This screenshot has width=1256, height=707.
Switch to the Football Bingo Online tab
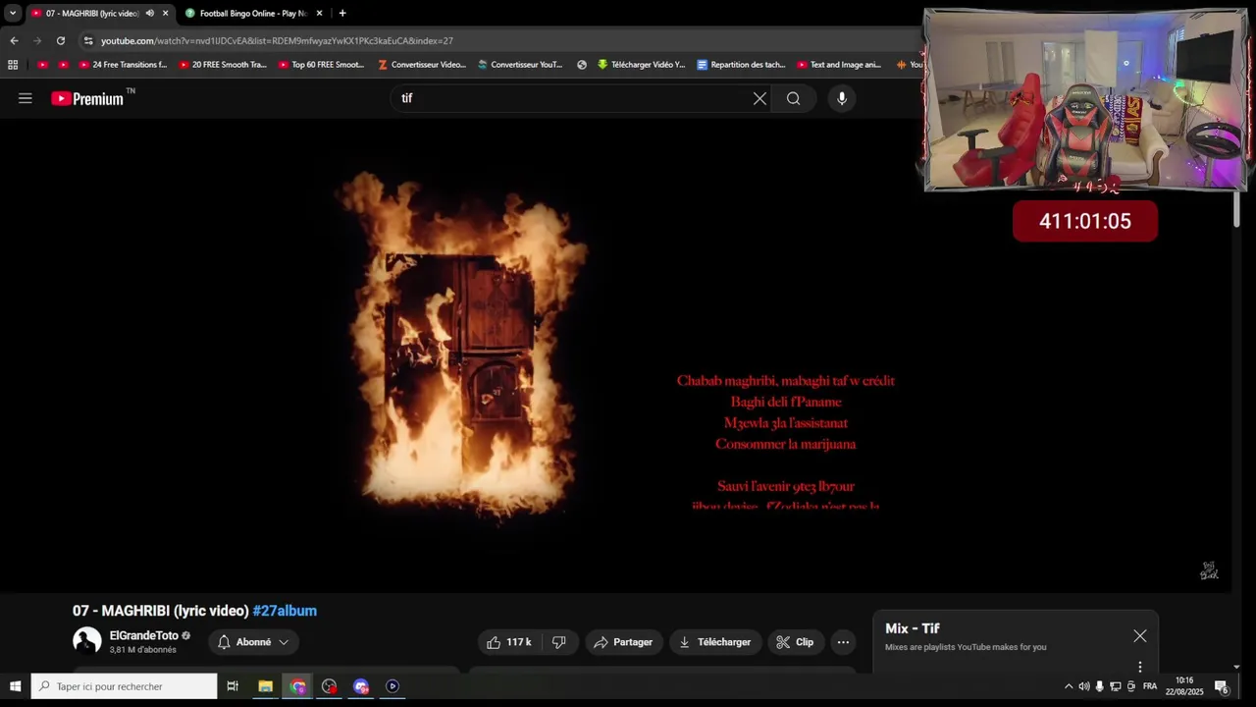(254, 14)
